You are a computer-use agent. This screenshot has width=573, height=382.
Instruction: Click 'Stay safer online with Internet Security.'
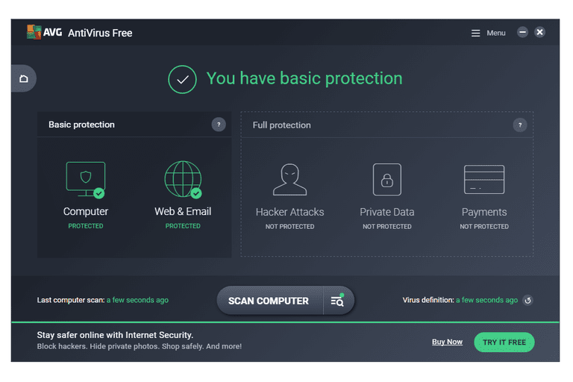pos(115,335)
